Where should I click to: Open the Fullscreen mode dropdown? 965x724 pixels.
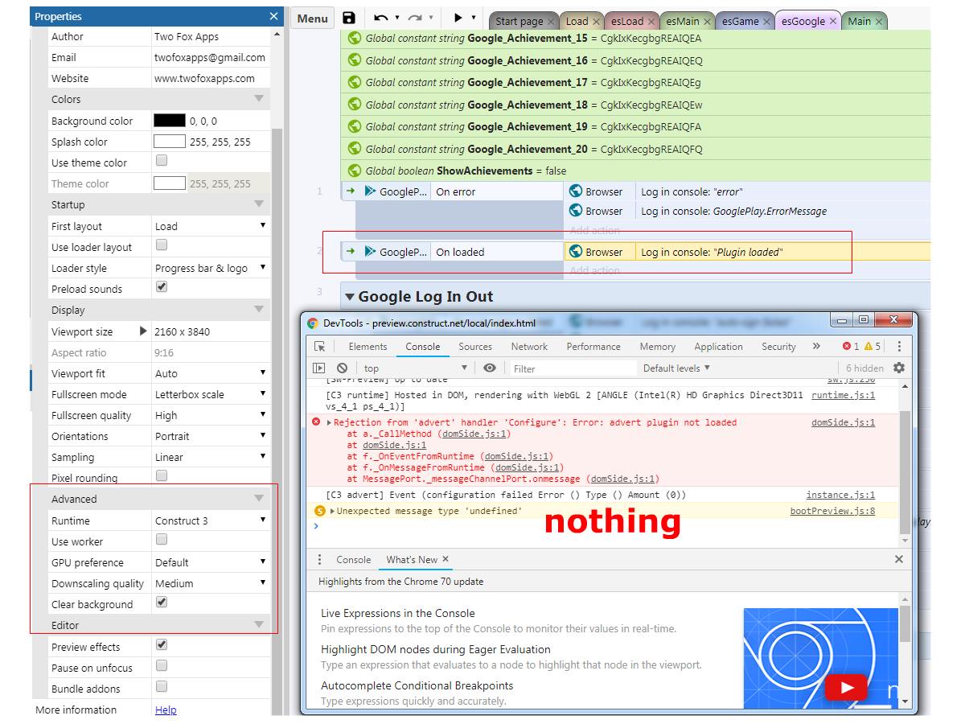pyautogui.click(x=211, y=394)
